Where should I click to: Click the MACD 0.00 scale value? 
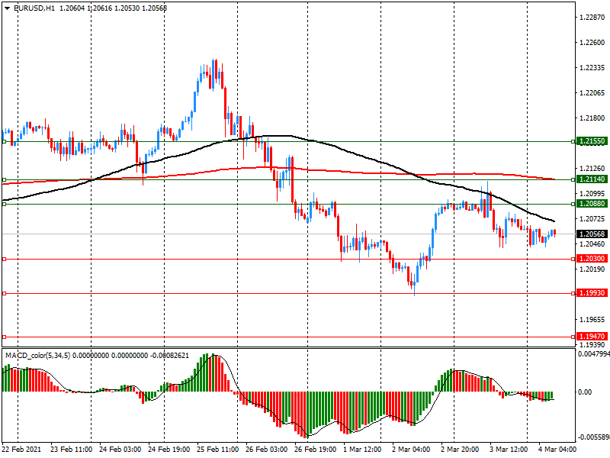(x=587, y=392)
